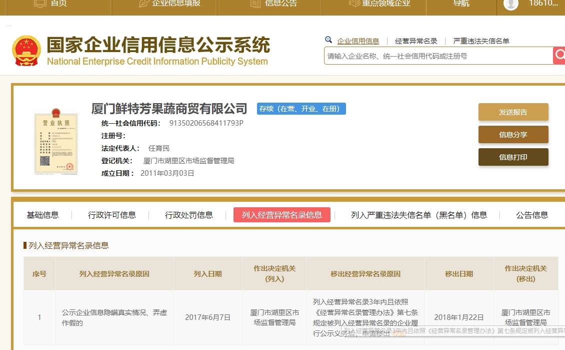Viewport: 565px width, 350px height.
Task: Select 列入经营异常名录信息 tab
Action: pyautogui.click(x=282, y=215)
